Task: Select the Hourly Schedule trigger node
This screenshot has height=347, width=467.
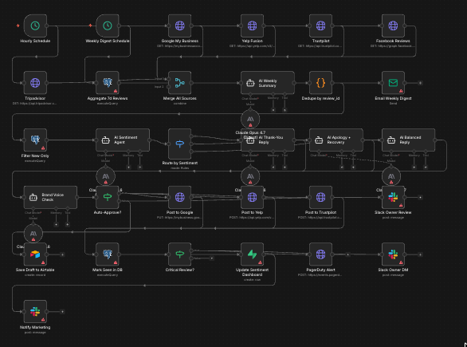Action: click(35, 26)
